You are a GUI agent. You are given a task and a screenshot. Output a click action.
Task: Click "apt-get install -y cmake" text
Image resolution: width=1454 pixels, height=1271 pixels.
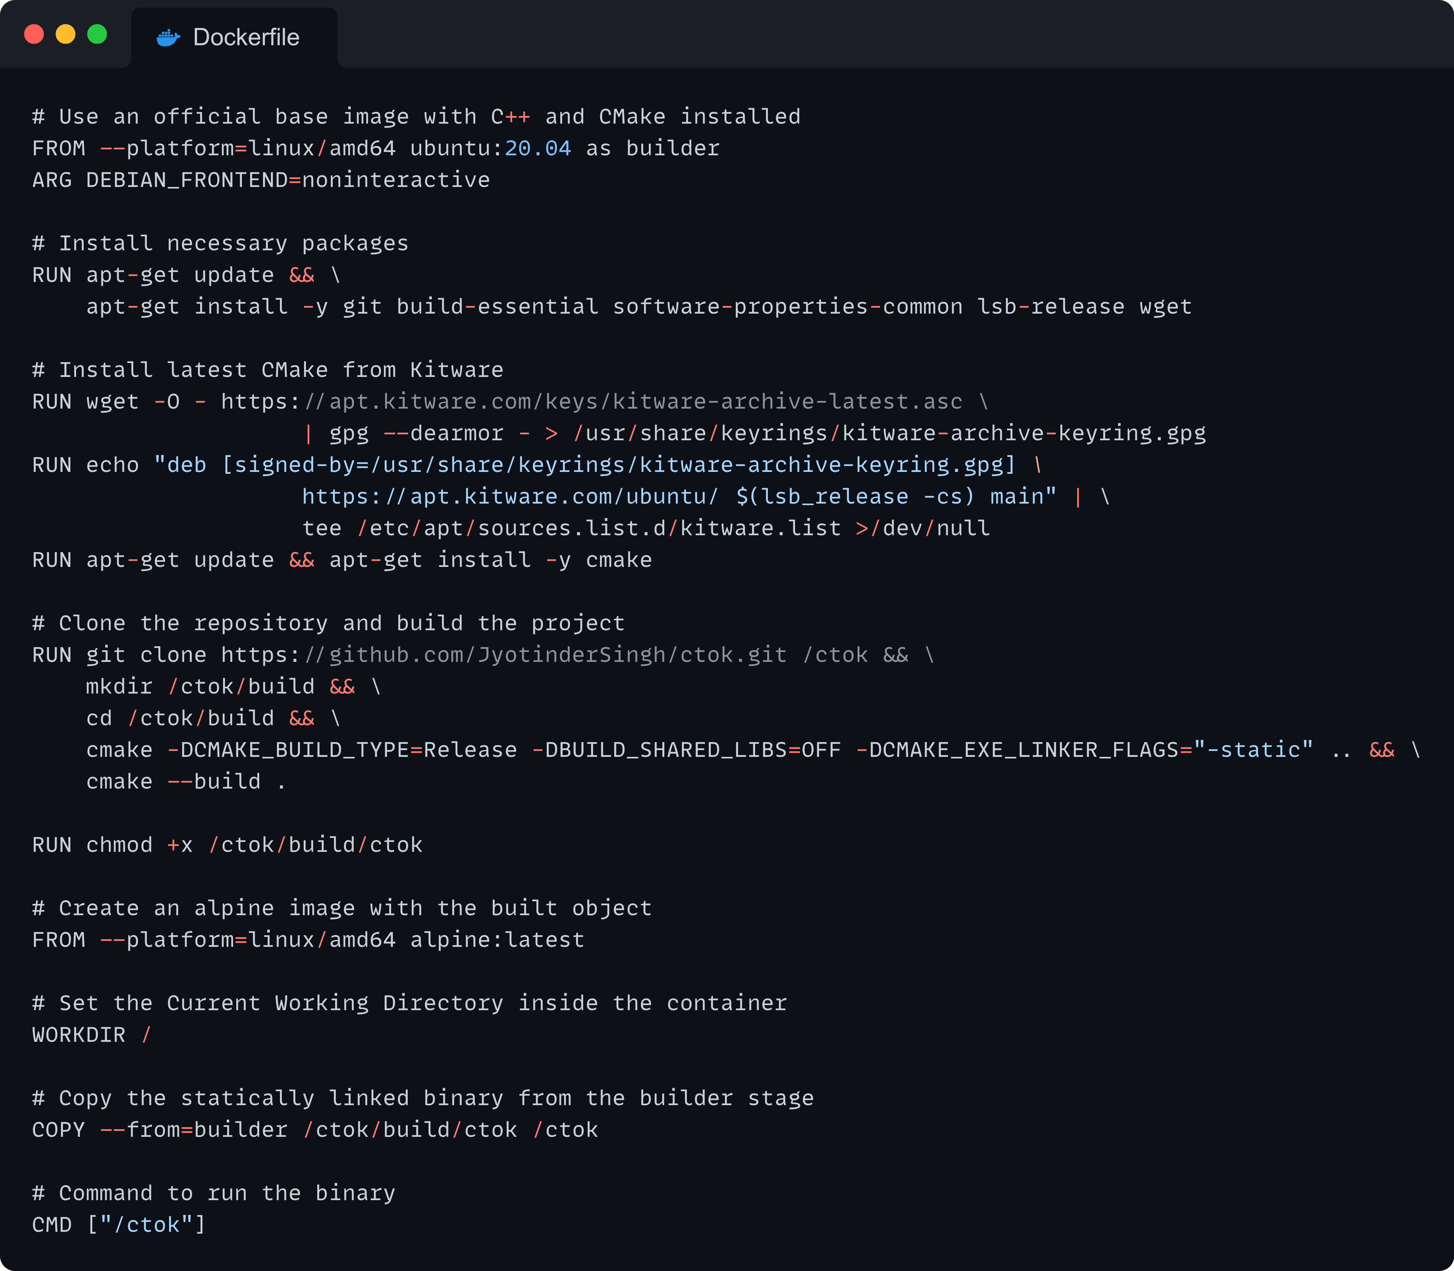491,560
